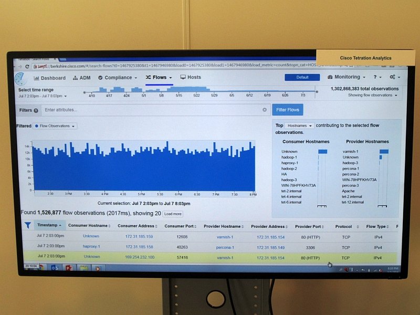This screenshot has height=315, width=420.
Task: Click consumer port 12608 cell
Action: (182, 237)
